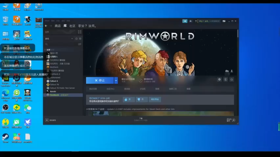The height and width of the screenshot is (157, 280).
Task: Open the text file icon on desktop
Action: click(x=28, y=138)
